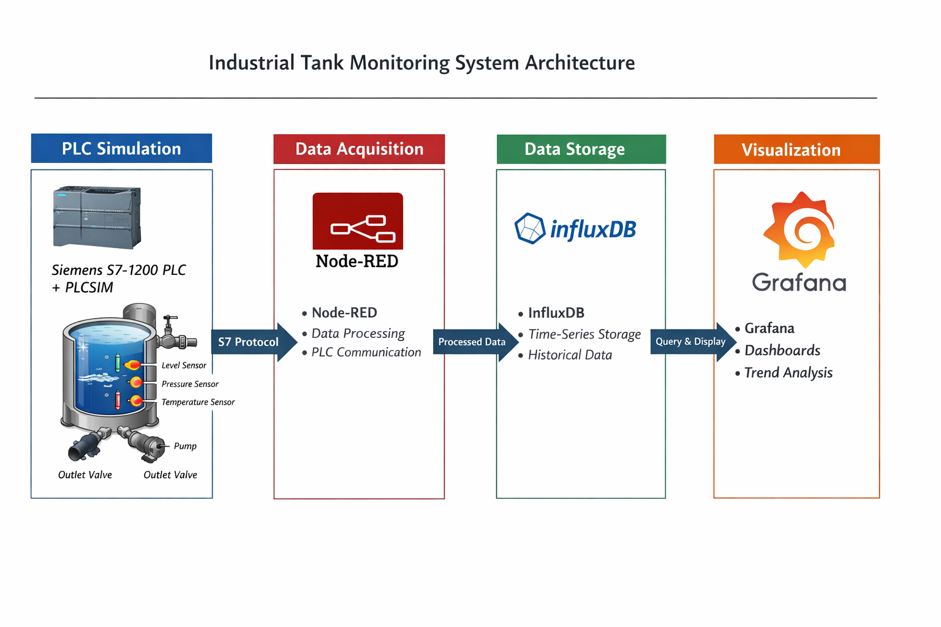Screen dimensions: 941x627
Task: Click the pump illustration labeled Pump
Action: (145, 445)
